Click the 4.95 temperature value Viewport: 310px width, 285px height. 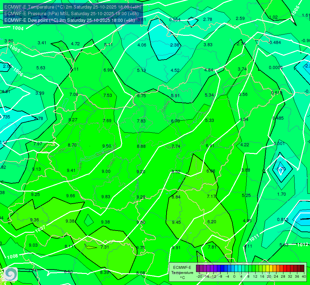(247, 221)
